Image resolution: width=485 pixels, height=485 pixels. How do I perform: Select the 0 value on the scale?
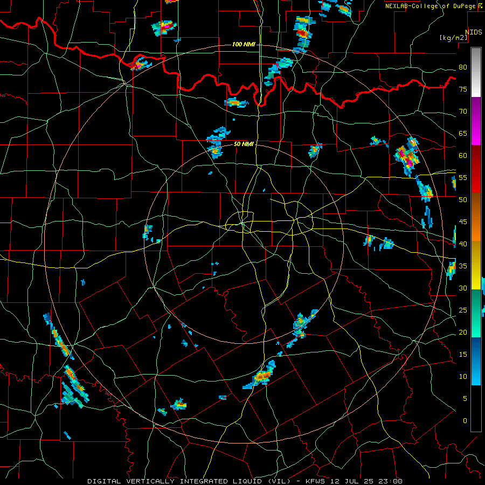coord(465,421)
